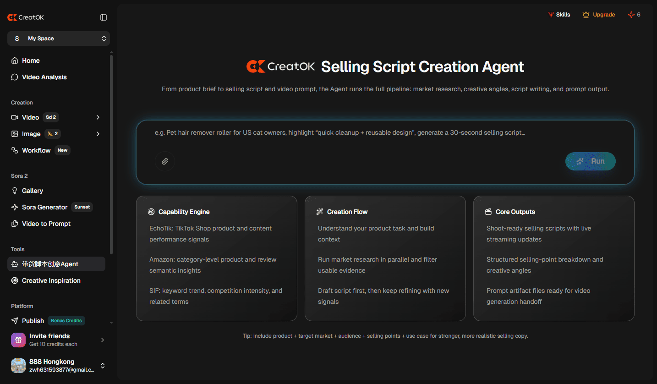657x384 pixels.
Task: Click the Run button
Action: coord(591,161)
